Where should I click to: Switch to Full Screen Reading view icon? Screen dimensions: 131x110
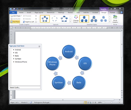pyautogui.click(x=88, y=102)
